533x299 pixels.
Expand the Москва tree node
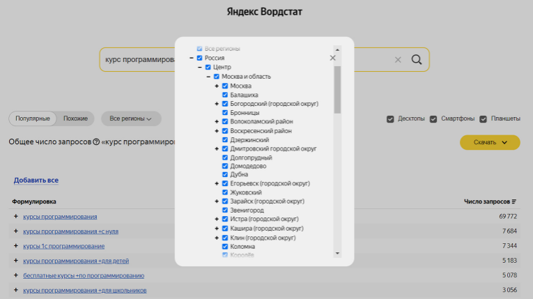click(217, 86)
